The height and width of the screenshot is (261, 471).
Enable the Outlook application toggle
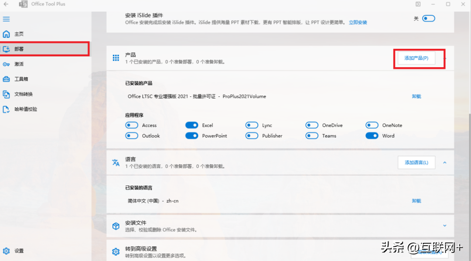pyautogui.click(x=132, y=136)
